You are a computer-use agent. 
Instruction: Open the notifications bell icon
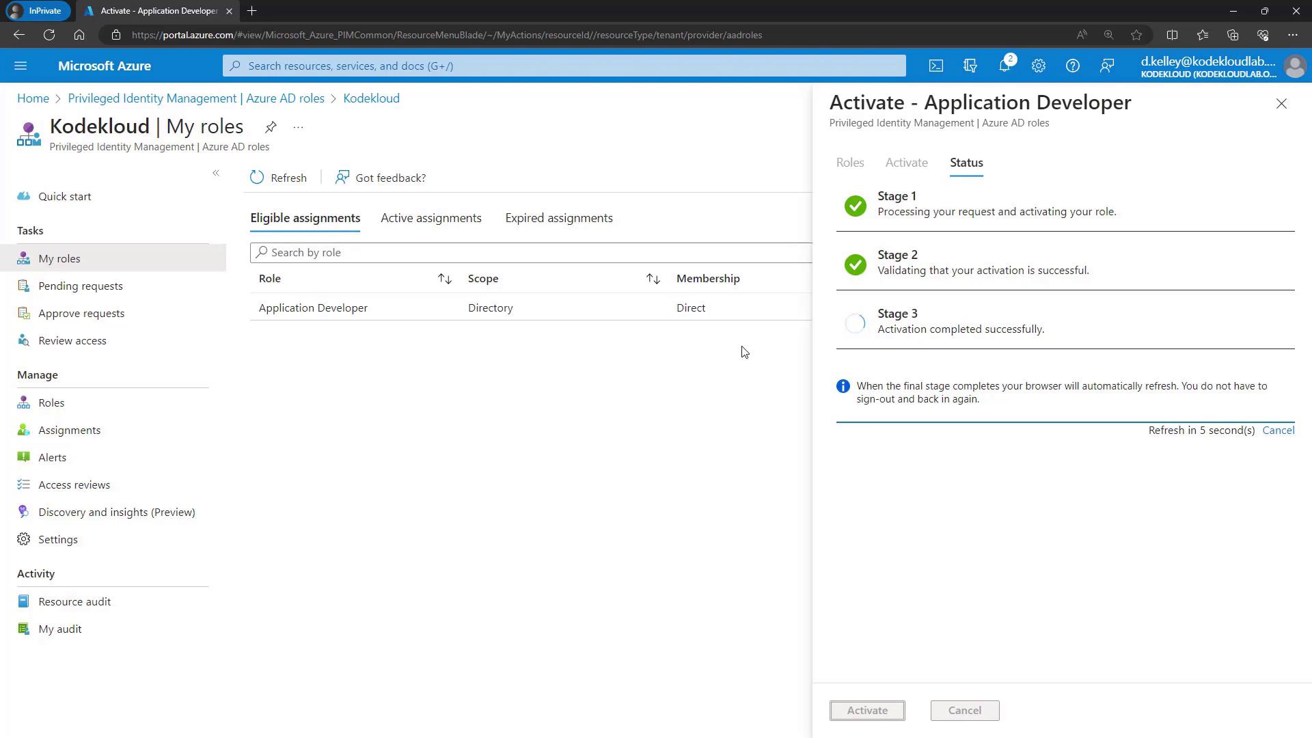pos(1004,66)
